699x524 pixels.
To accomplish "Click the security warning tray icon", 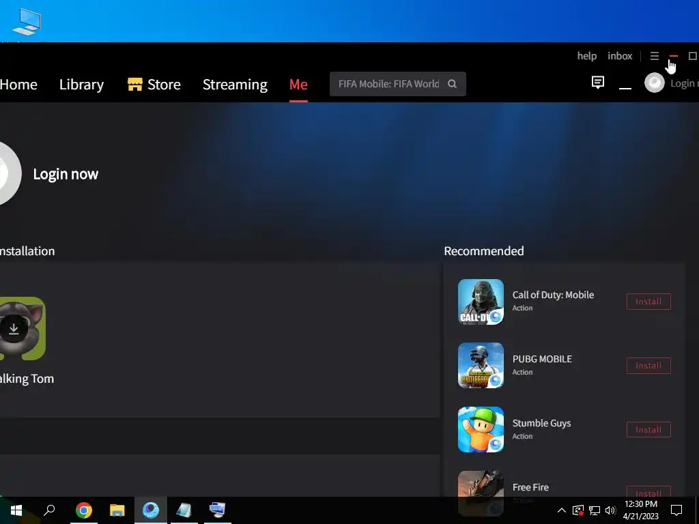I will click(578, 510).
